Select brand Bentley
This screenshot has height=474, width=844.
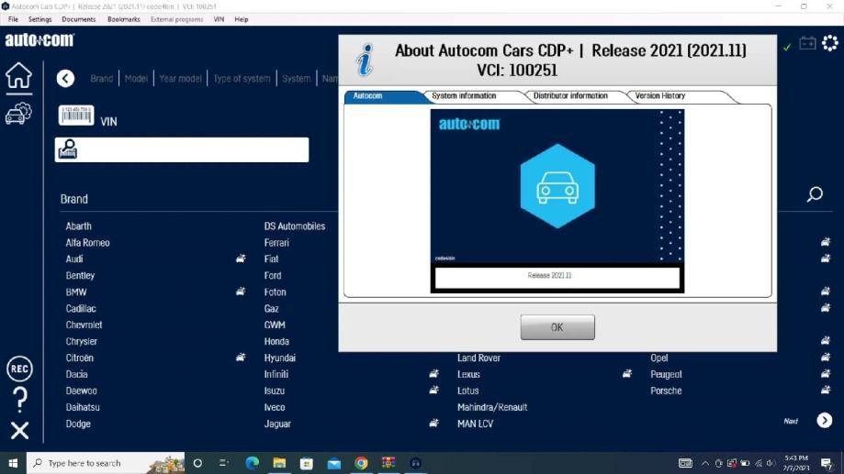(x=80, y=276)
